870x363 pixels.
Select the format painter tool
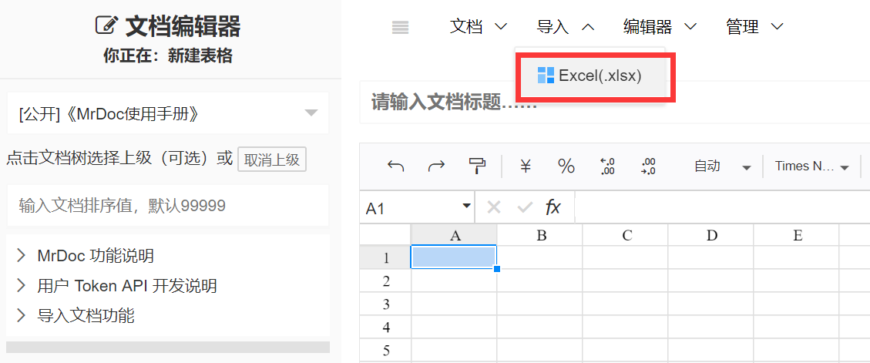coord(477,166)
